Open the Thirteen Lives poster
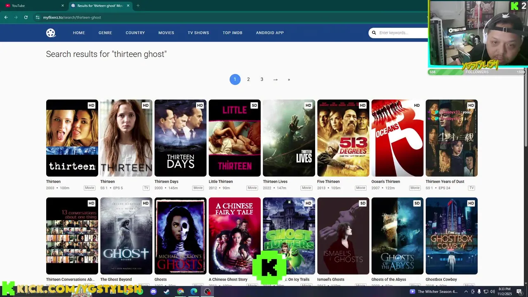This screenshot has width=528, height=297. [289, 138]
